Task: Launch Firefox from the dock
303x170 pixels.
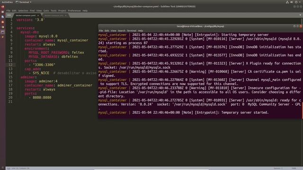Action: [x=3, y=7]
